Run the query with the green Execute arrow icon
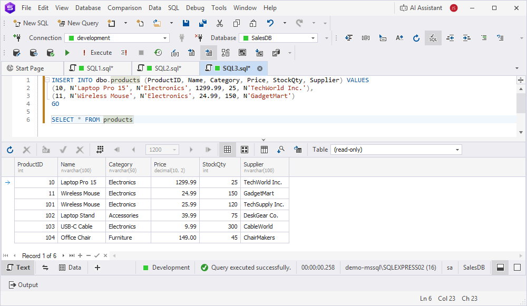This screenshot has width=527, height=306. click(x=67, y=53)
